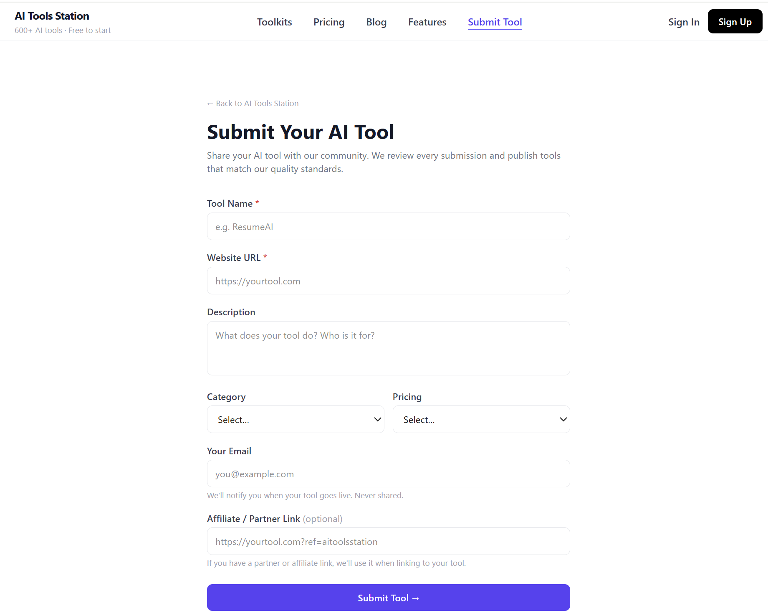Open the Category dropdown
Image resolution: width=768 pixels, height=613 pixels.
pyautogui.click(x=296, y=419)
